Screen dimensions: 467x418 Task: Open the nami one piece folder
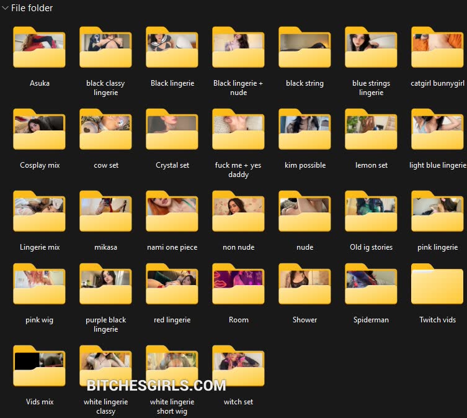(x=172, y=212)
